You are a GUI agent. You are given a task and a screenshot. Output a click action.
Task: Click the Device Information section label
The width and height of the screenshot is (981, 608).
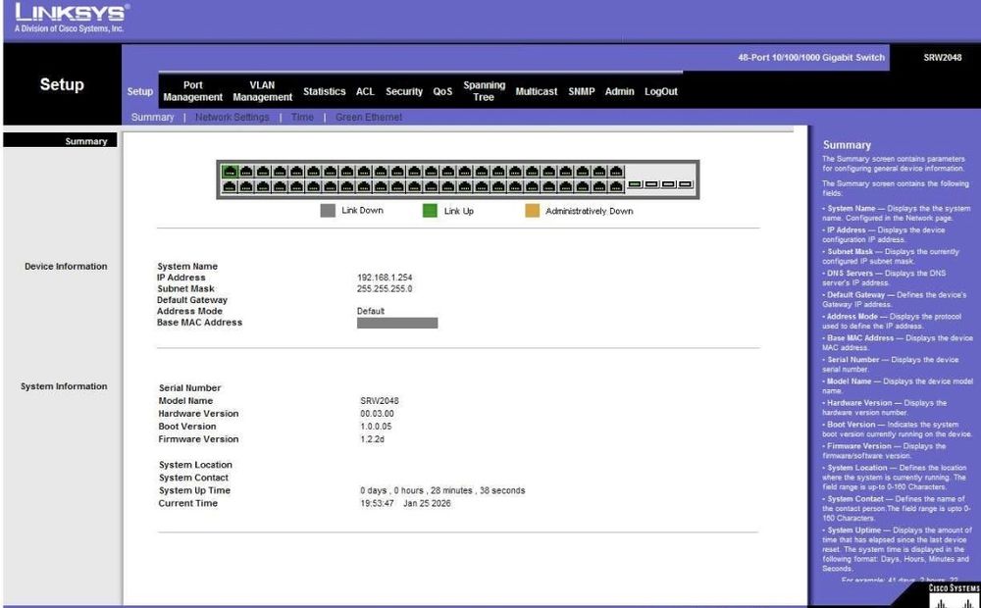(66, 267)
